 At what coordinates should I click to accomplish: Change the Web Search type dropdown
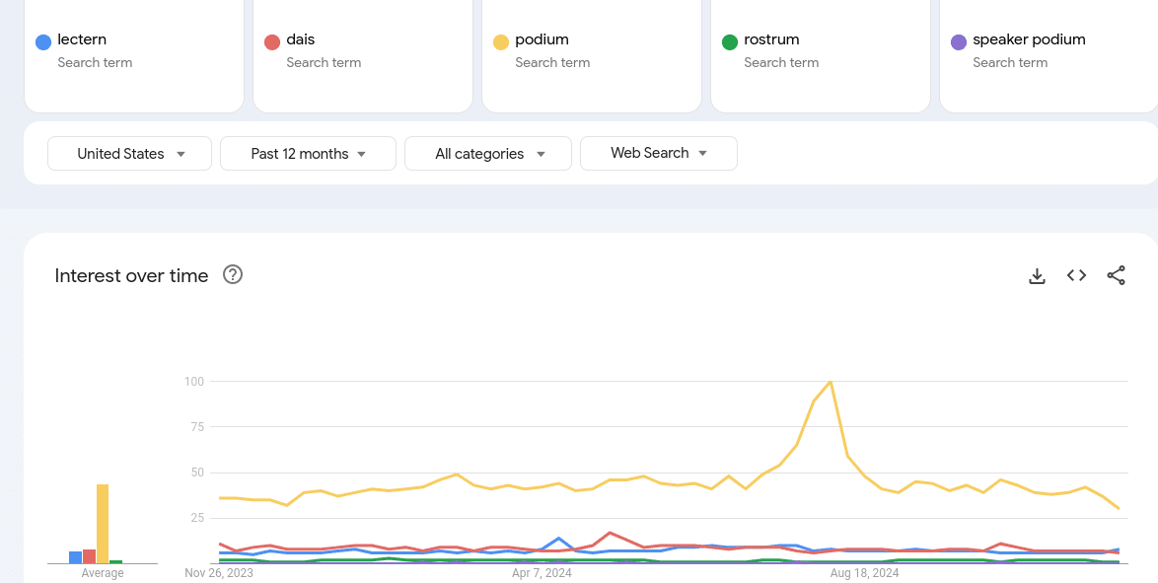(659, 153)
